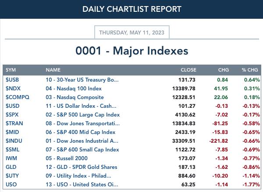Sort by the SYM column header
This screenshot has height=192, width=263.
tap(11, 70)
